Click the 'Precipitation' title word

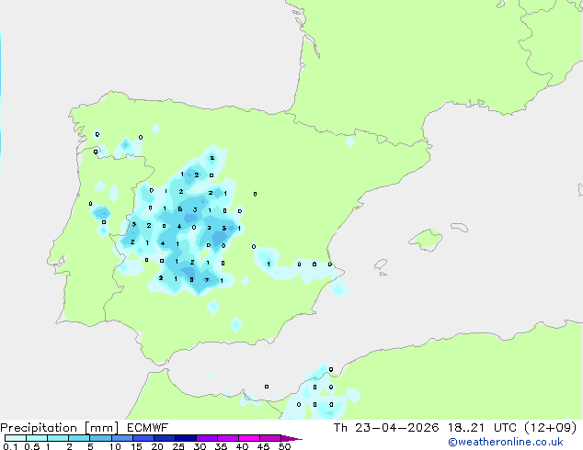click(x=39, y=428)
